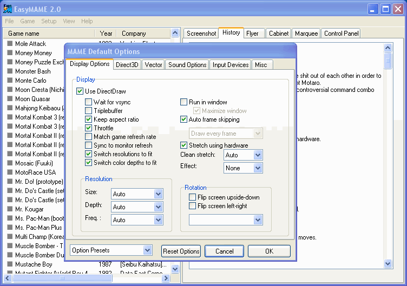Uncheck Switch resolutions to fit
The image size is (407, 286).
pyautogui.click(x=89, y=154)
